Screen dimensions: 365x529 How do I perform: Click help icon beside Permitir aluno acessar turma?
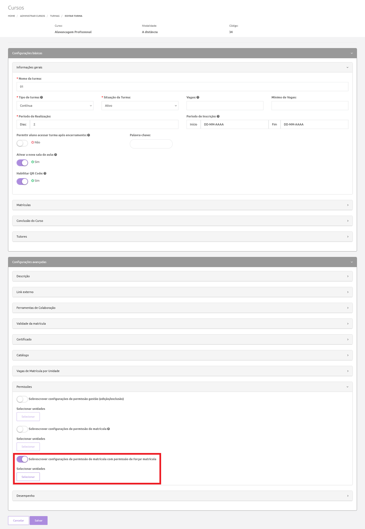(89, 135)
